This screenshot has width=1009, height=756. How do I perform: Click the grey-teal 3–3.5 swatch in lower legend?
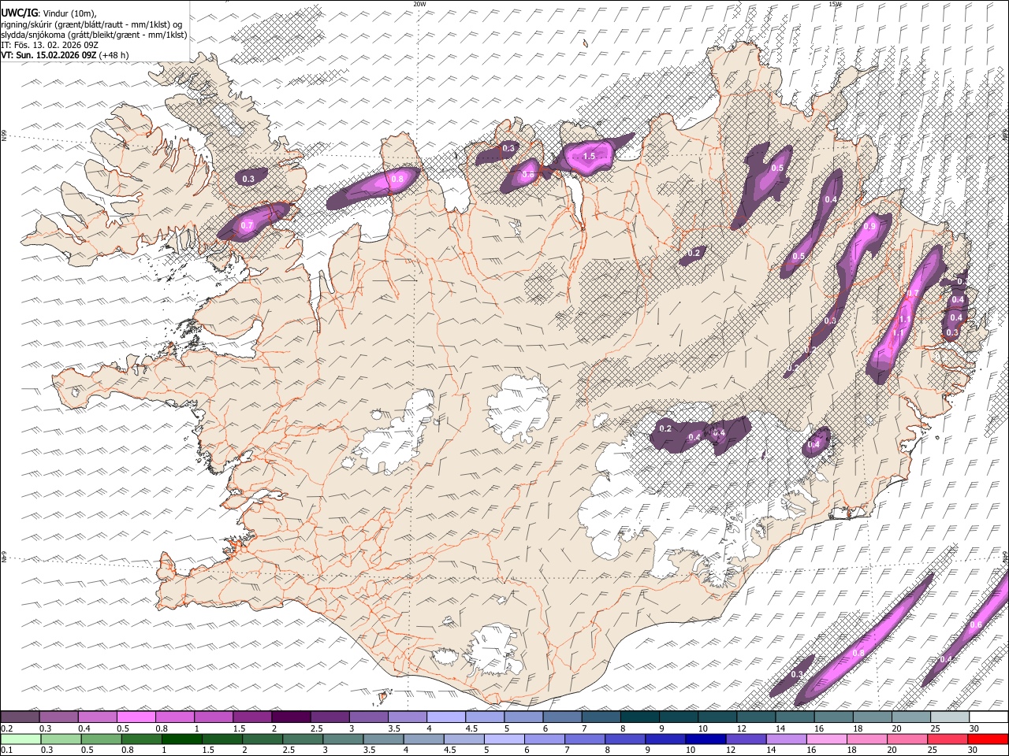tap(343, 739)
